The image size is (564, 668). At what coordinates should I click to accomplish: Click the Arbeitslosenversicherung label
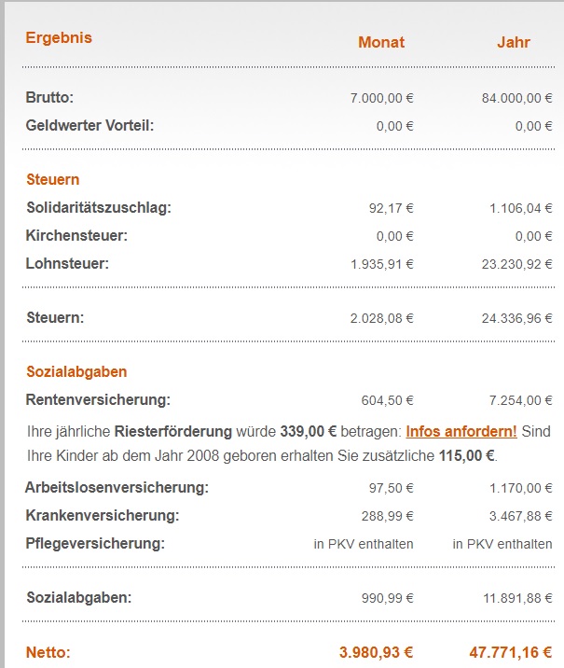tap(117, 487)
